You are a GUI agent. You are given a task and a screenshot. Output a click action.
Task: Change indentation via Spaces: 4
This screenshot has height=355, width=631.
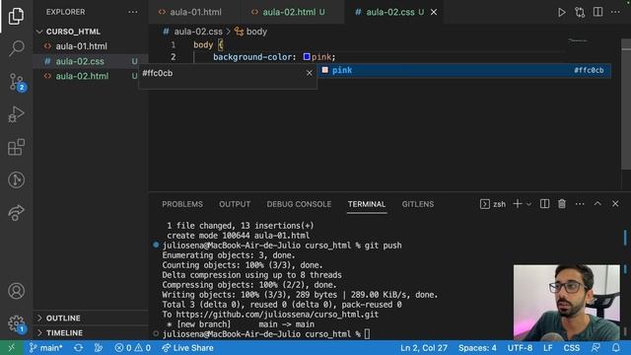[x=477, y=348]
